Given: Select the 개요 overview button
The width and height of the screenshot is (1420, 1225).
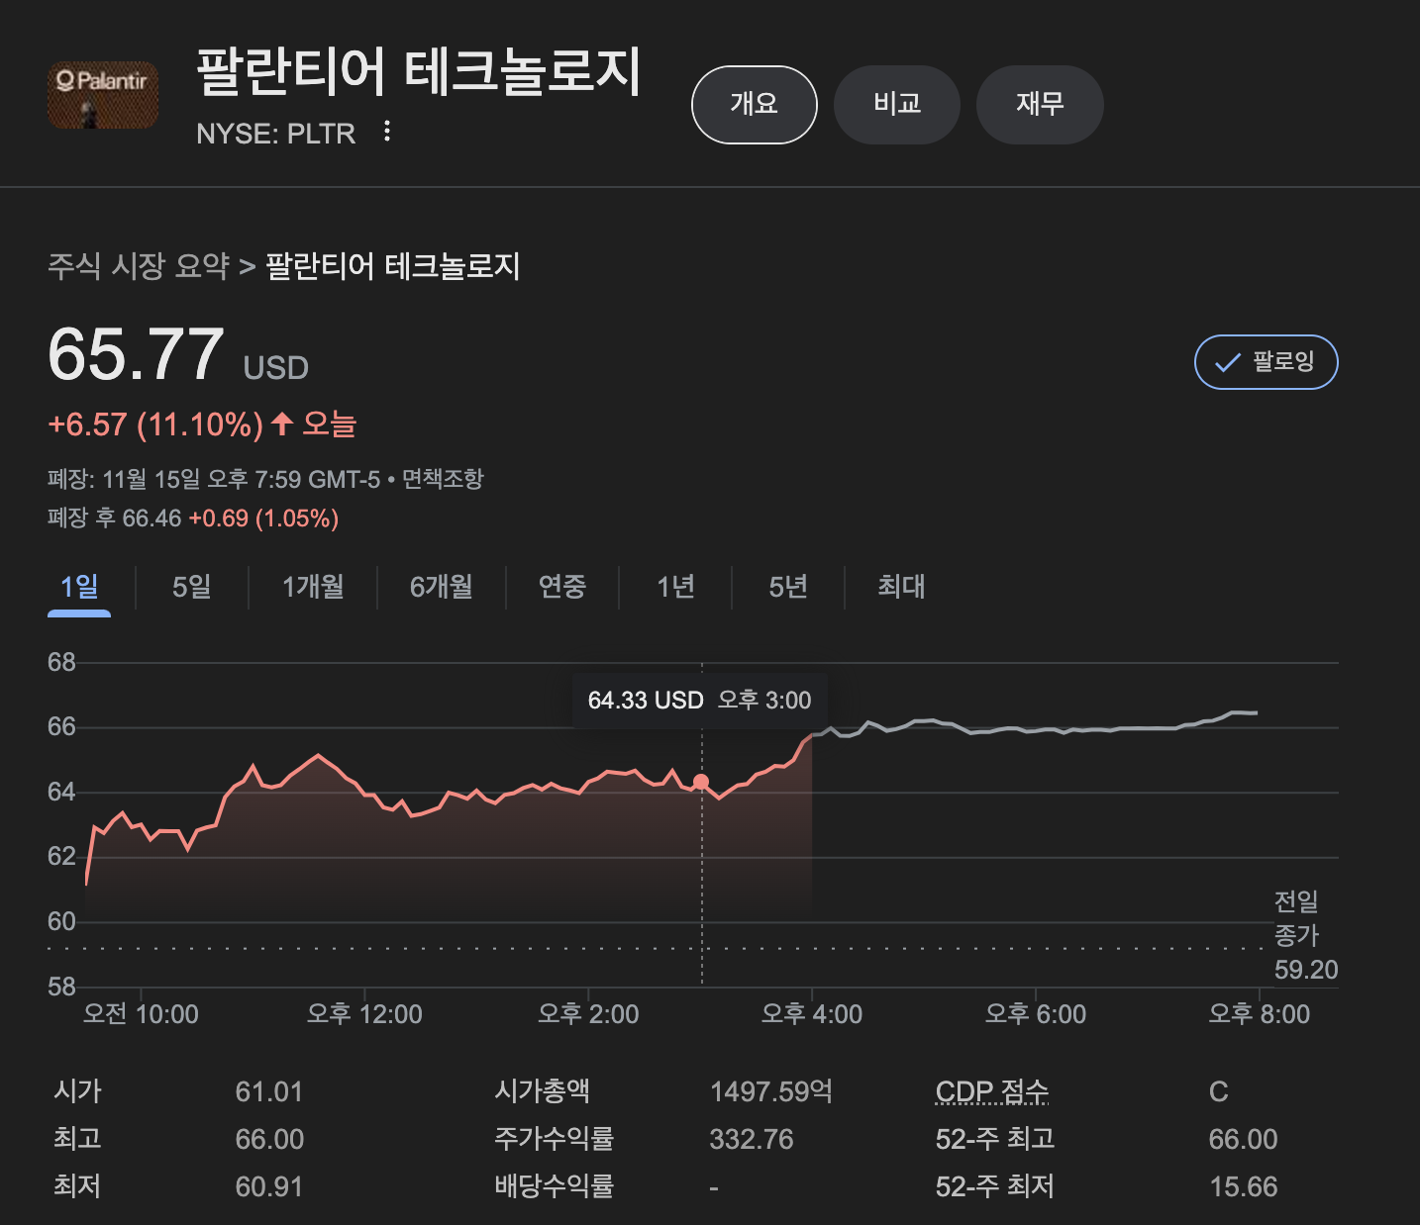Looking at the screenshot, I should pyautogui.click(x=754, y=105).
